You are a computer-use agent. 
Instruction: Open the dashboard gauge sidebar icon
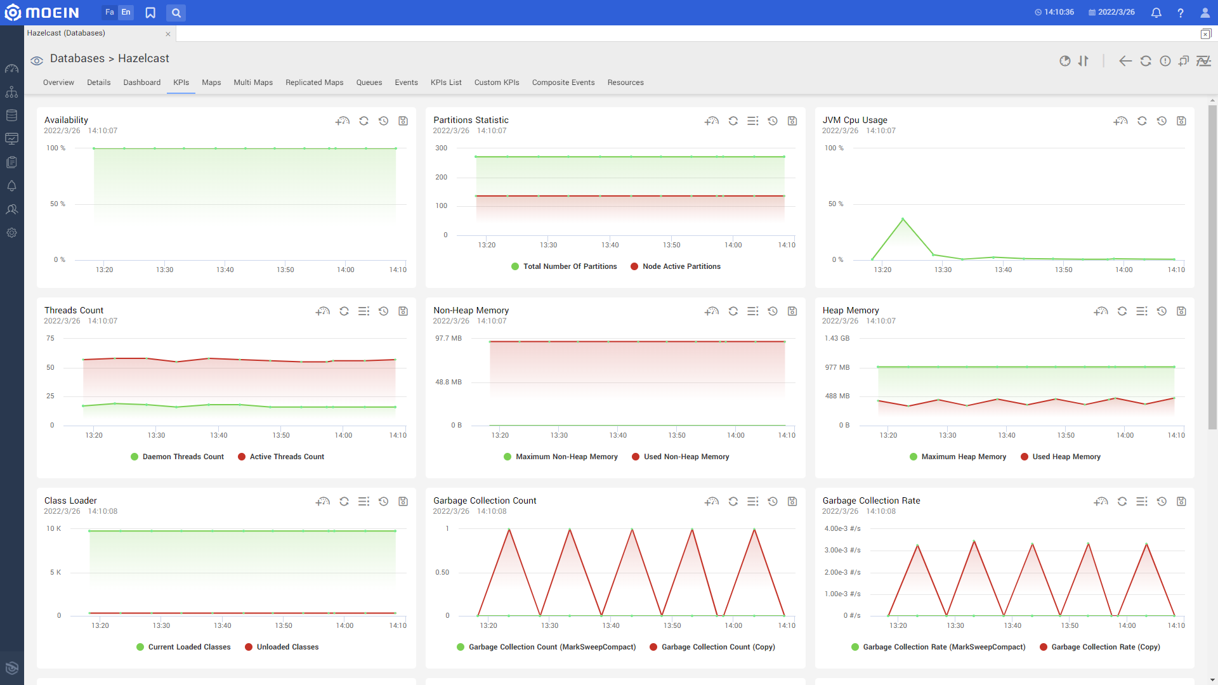pos(11,68)
